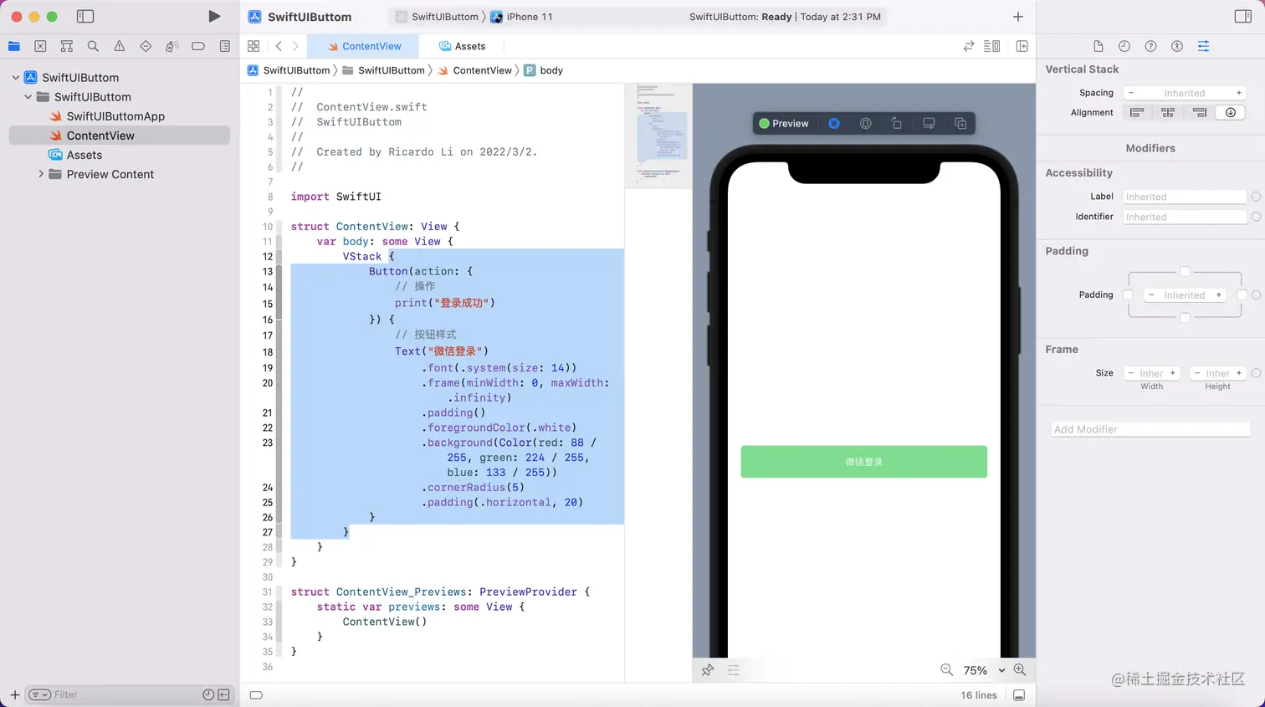Pin the preview with the pin icon

[708, 670]
